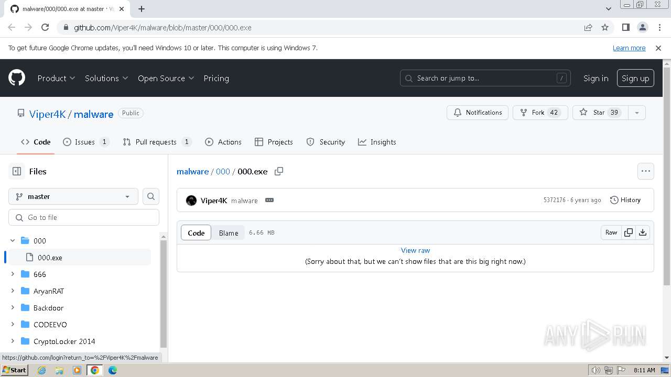This screenshot has width=671, height=377.
Task: Open the file History
Action: [625, 200]
